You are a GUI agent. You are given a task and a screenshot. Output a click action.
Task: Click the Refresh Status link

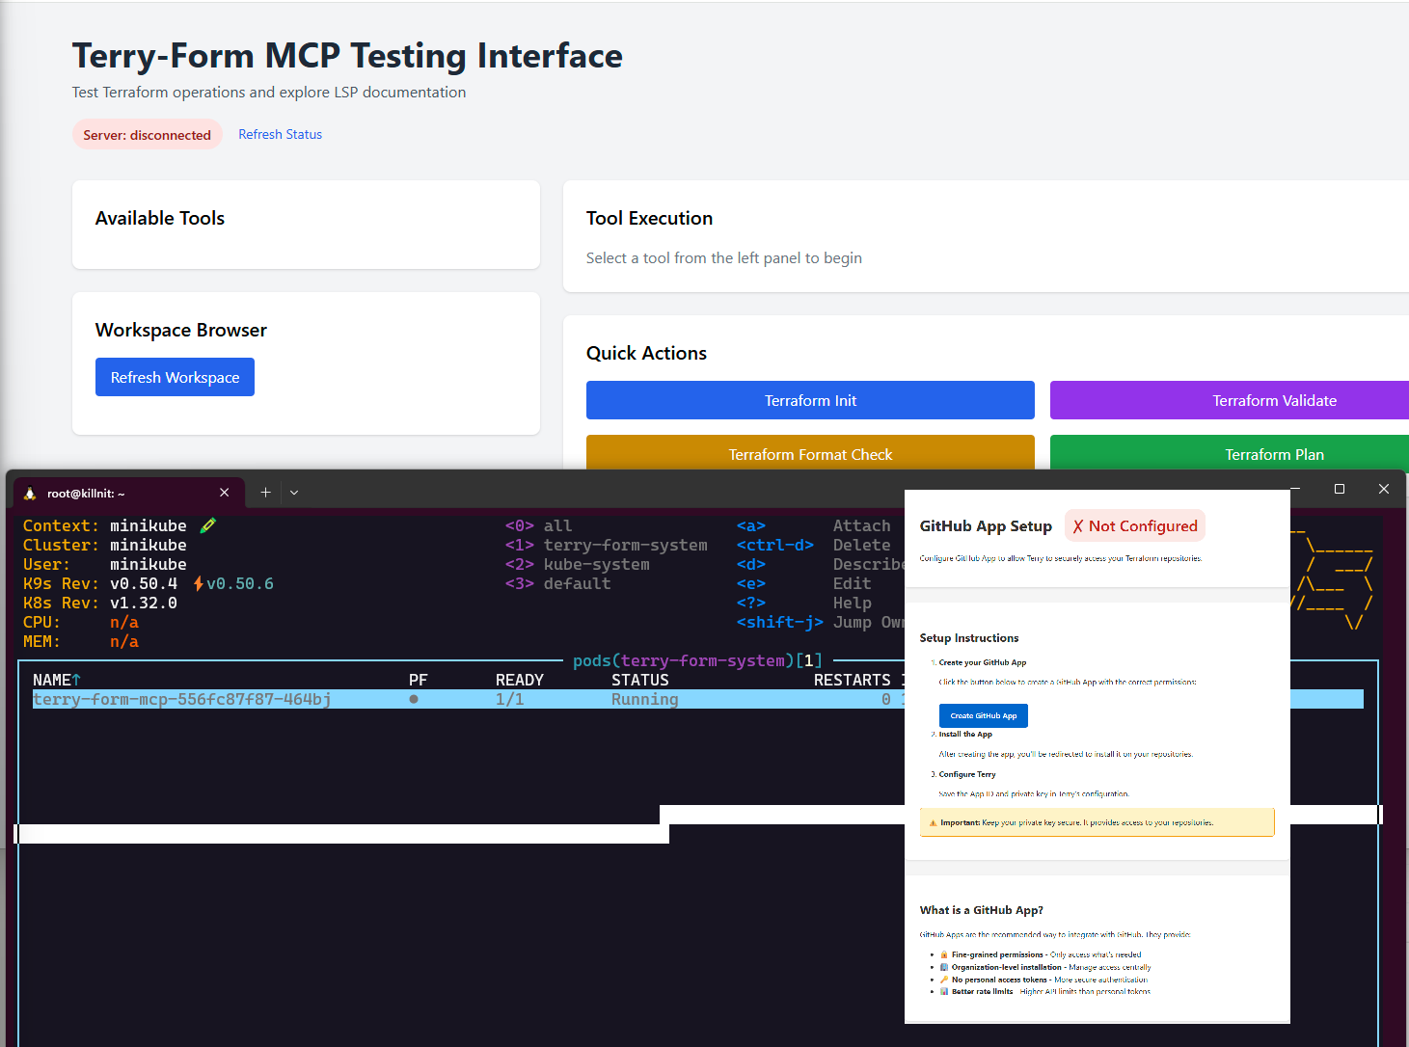click(280, 134)
